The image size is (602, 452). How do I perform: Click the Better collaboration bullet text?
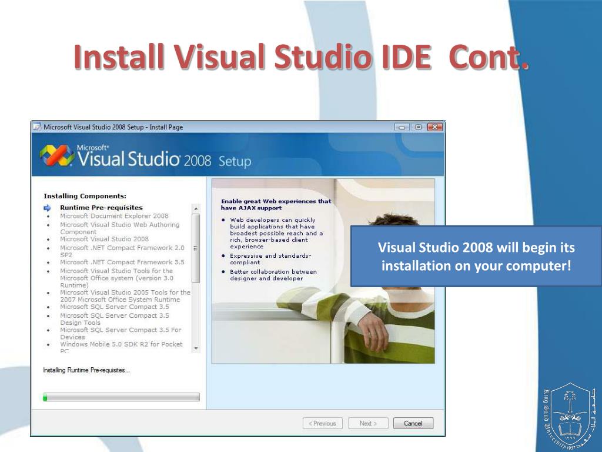point(273,275)
